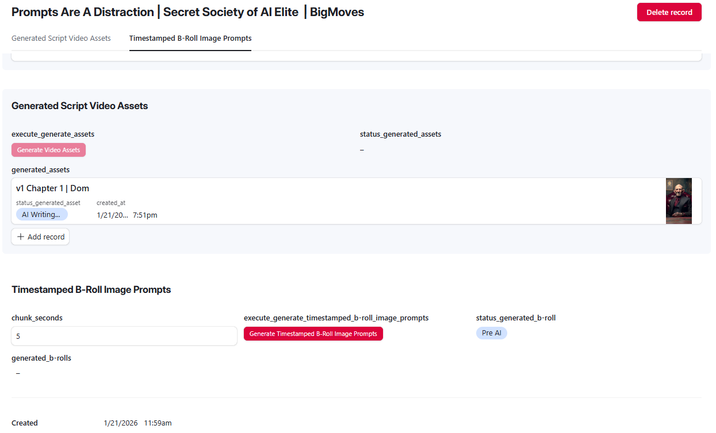Click the Created date 1/21/2026 value

click(x=121, y=423)
